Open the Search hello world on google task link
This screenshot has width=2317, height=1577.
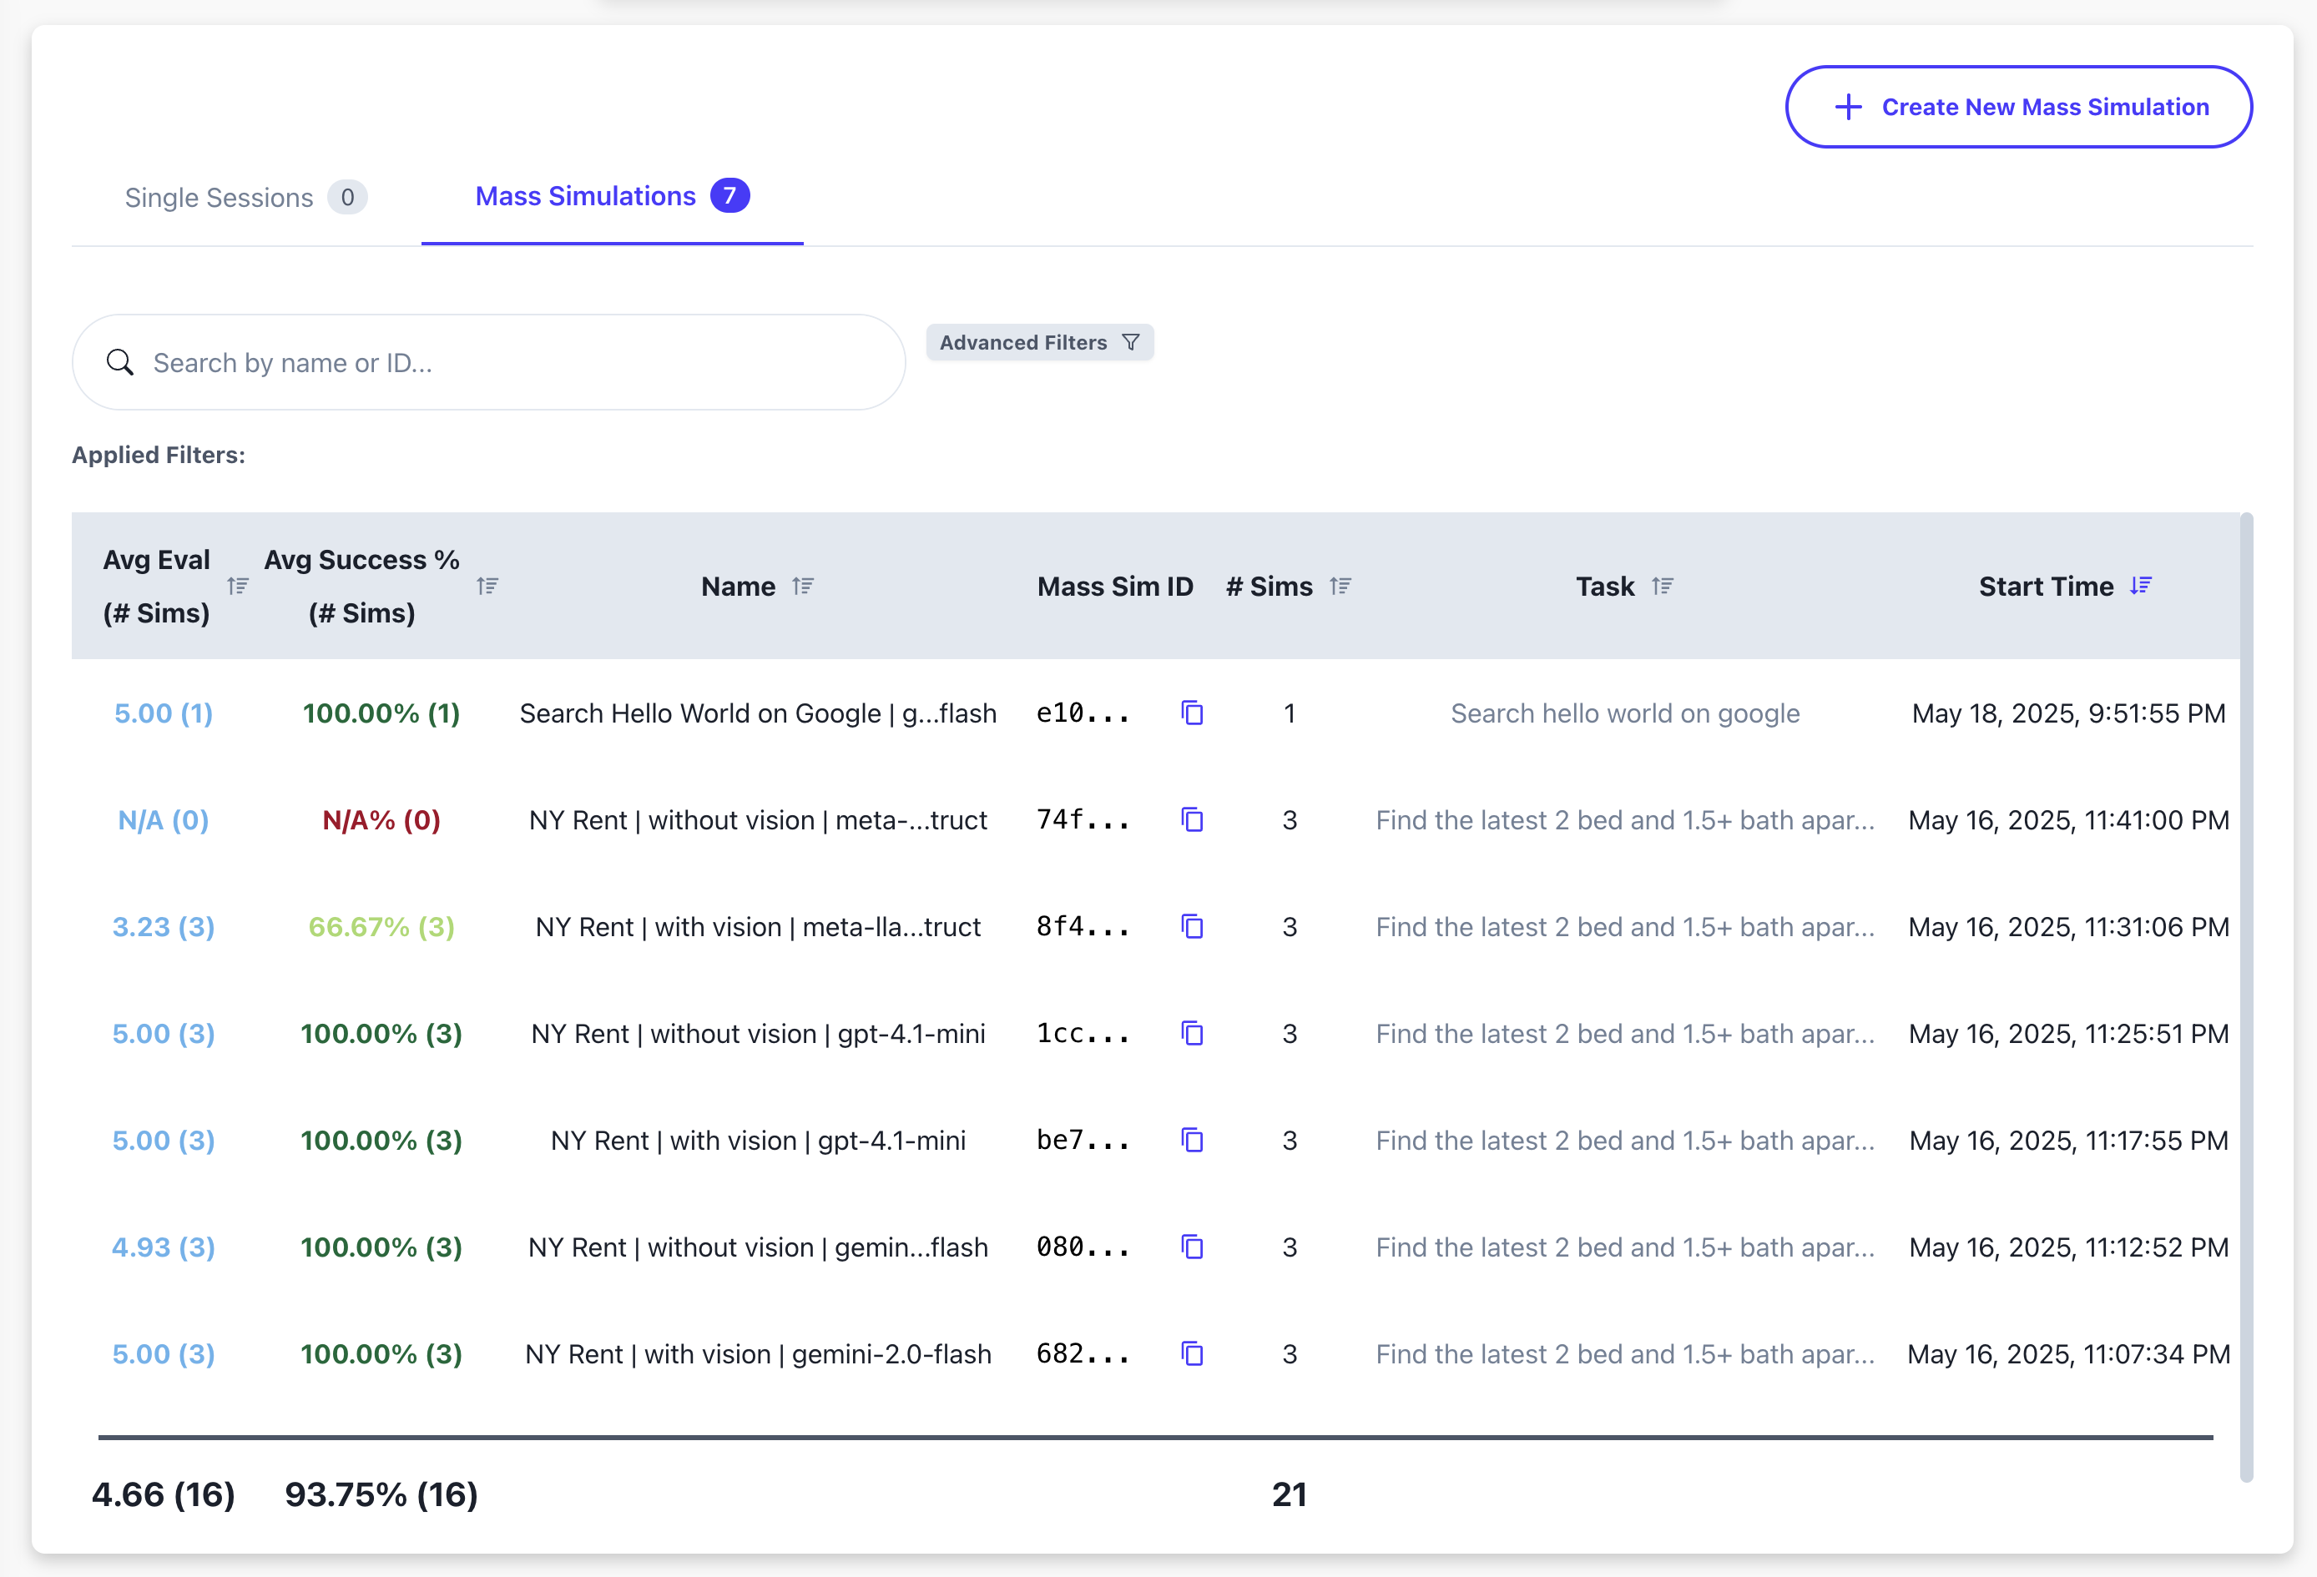pyautogui.click(x=1624, y=713)
